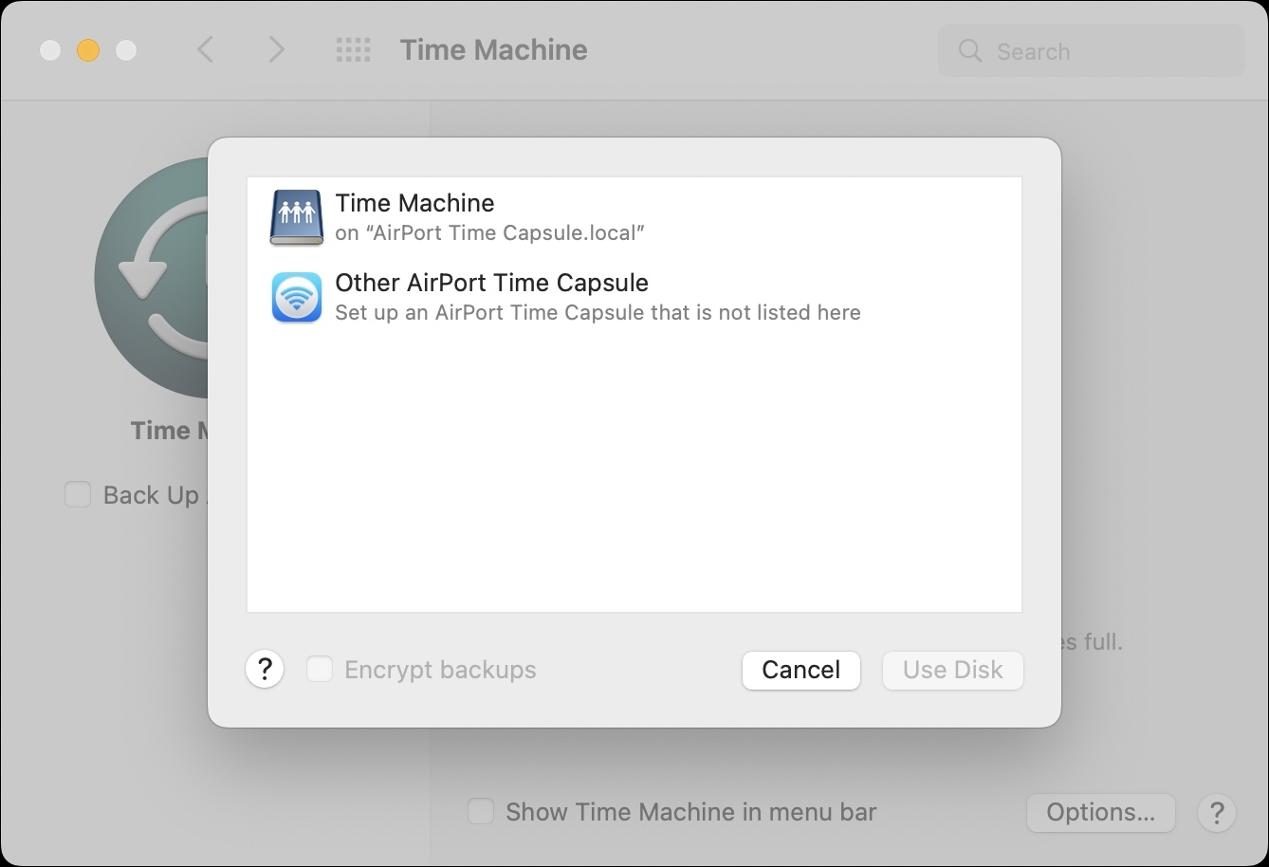
Task: Click the magnifying glass in the search bar
Action: pyautogui.click(x=969, y=51)
